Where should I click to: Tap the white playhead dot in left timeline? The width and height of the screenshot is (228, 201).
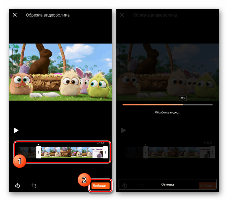38,145
